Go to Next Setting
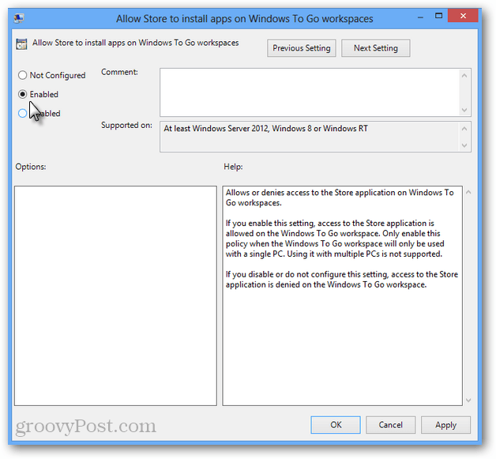496x459 pixels. pos(375,48)
